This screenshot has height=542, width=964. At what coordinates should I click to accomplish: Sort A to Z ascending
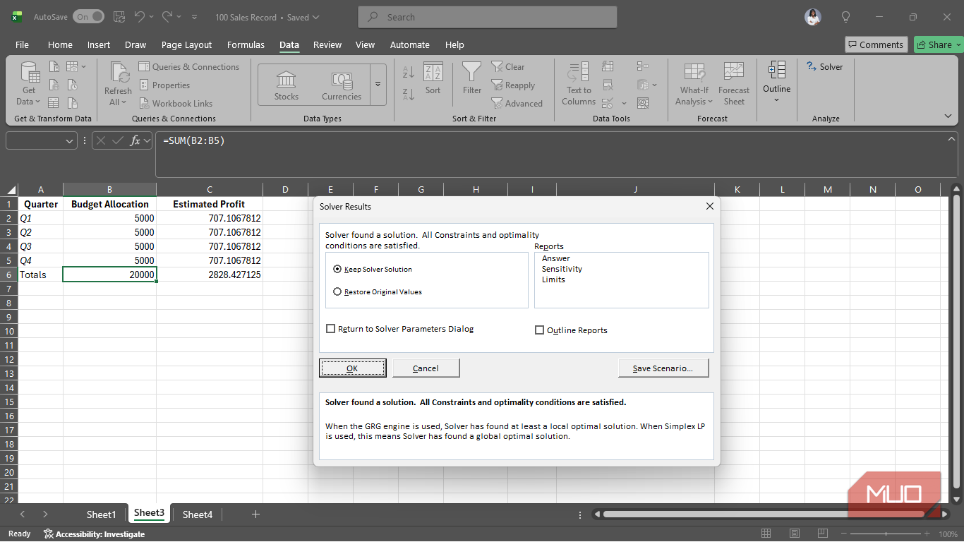click(x=409, y=72)
